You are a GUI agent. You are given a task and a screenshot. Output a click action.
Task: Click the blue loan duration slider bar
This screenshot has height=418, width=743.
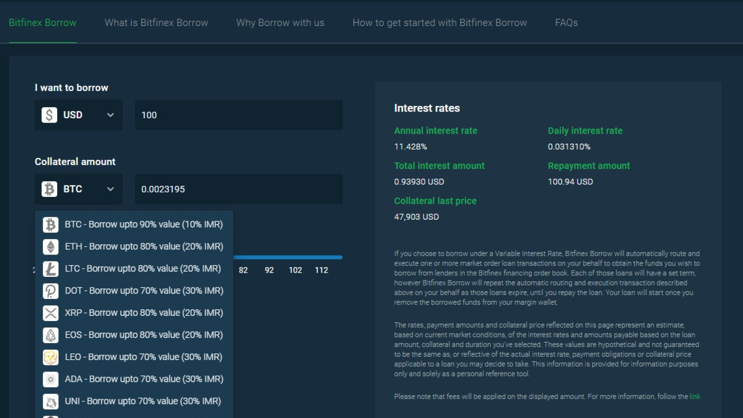click(x=288, y=257)
